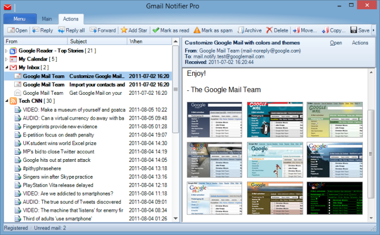Viewport: 380px width, 235px height.
Task: Expand the Google Reader - Top Stories group
Action: pos(6,50)
